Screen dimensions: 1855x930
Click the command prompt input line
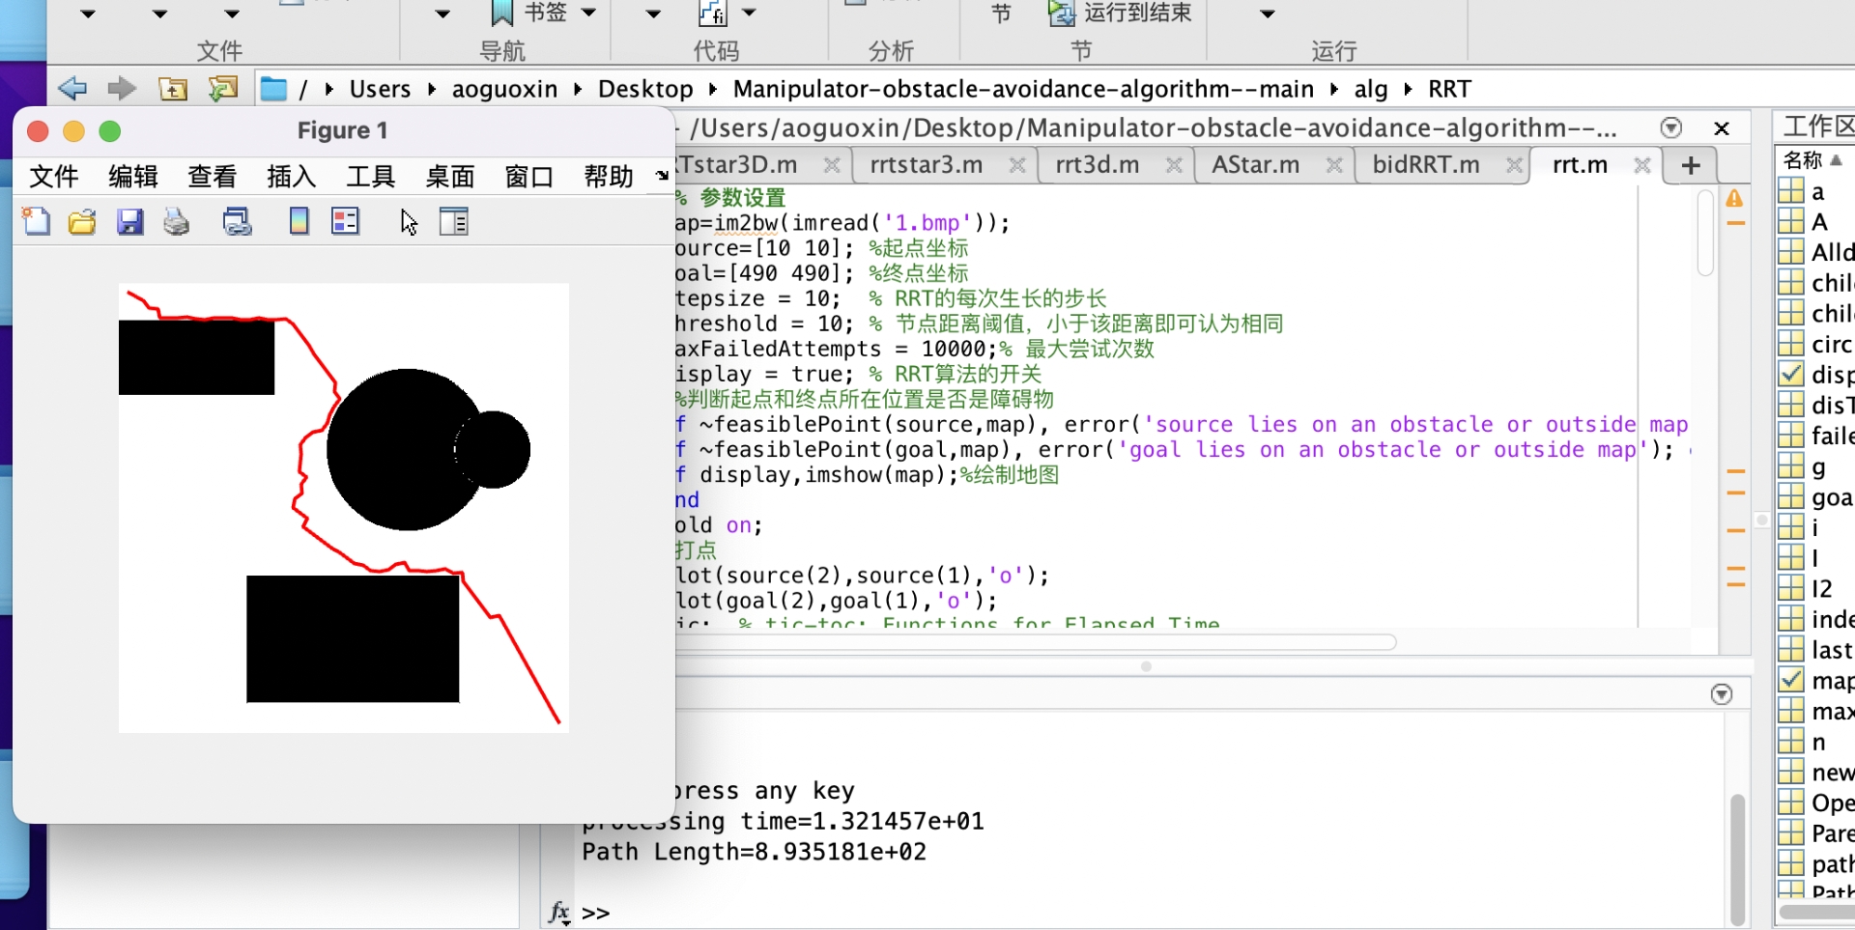coord(1150,913)
